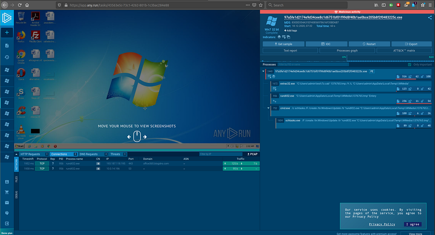Click the reputation question mark for office365.blogdns.com
Screen dimensions: 435x235
pyautogui.click(x=53, y=163)
